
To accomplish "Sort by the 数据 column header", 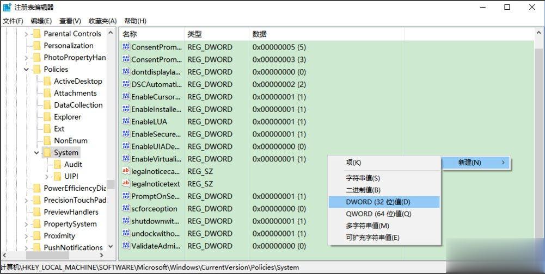I will (x=327, y=34).
